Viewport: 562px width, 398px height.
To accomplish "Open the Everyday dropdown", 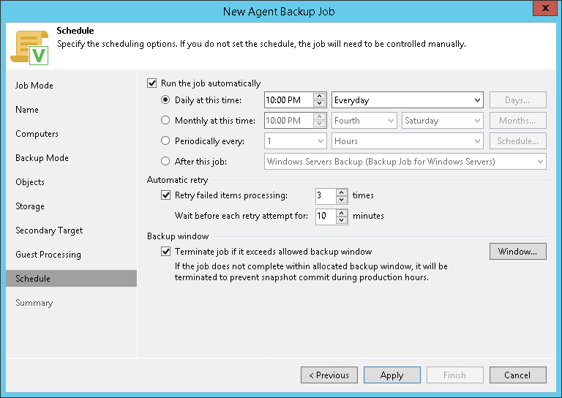I will coord(407,100).
